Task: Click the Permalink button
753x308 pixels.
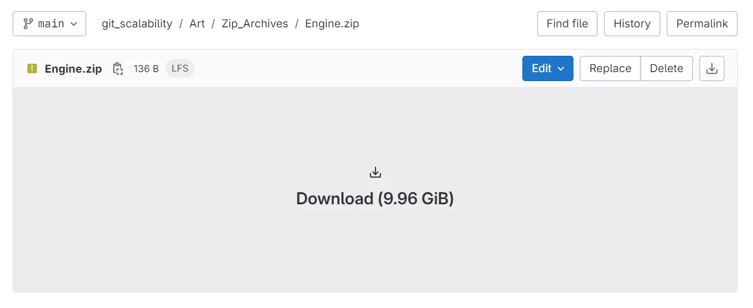Action: tap(702, 23)
